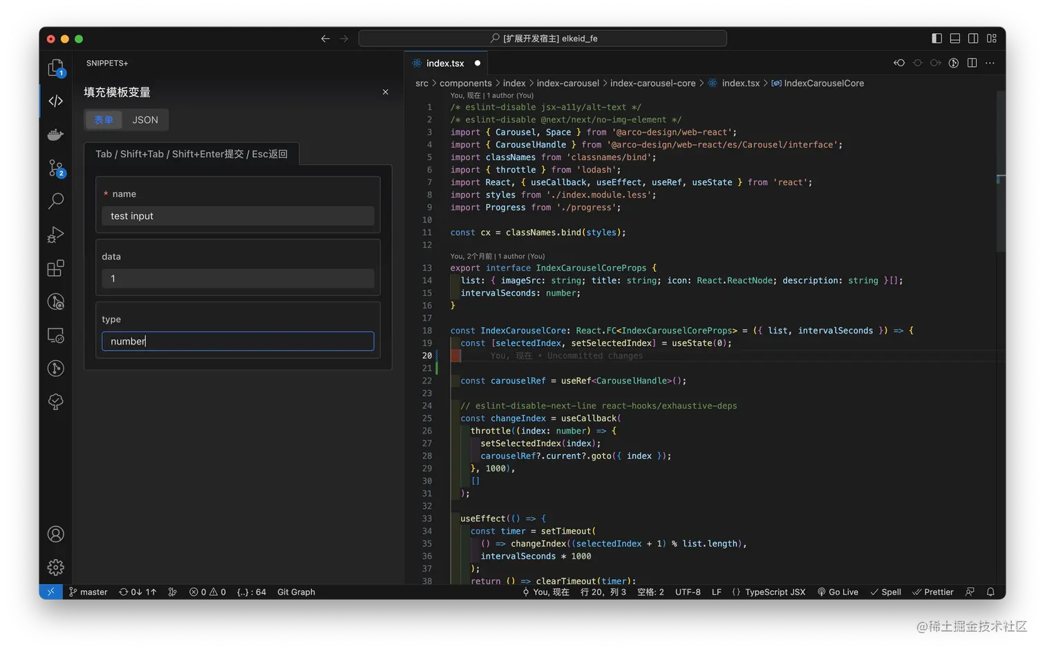Open the Run and Debug view
This screenshot has height=651, width=1045.
[56, 235]
